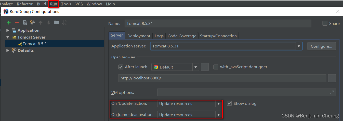Click the browse button next to browser dropdown
343x121 pixels.
[205, 67]
